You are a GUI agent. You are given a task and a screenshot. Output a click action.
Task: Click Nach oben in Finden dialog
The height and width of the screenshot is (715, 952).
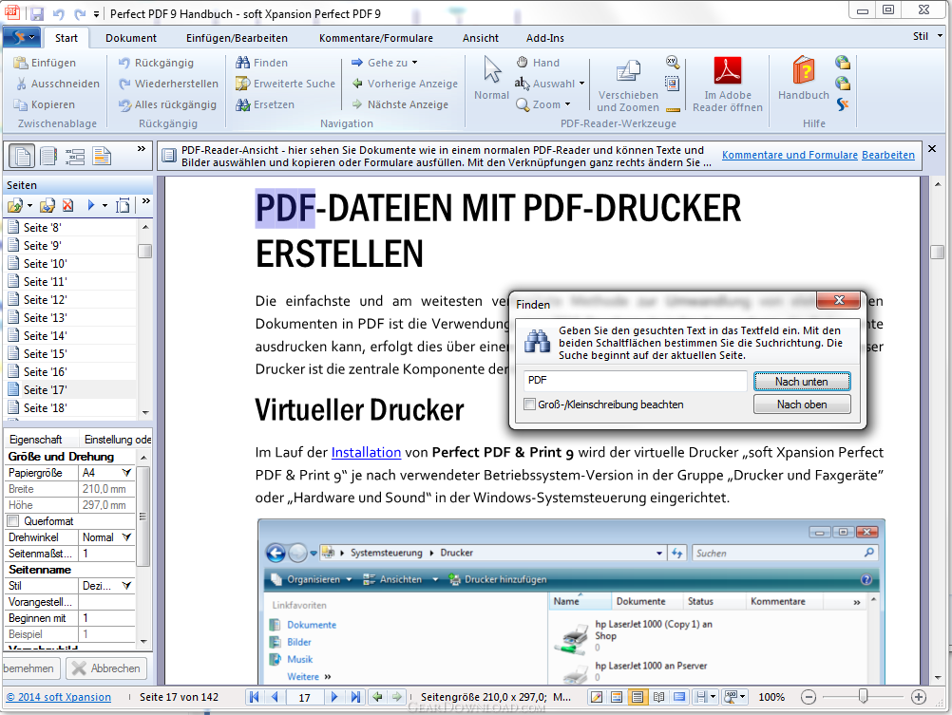(802, 405)
